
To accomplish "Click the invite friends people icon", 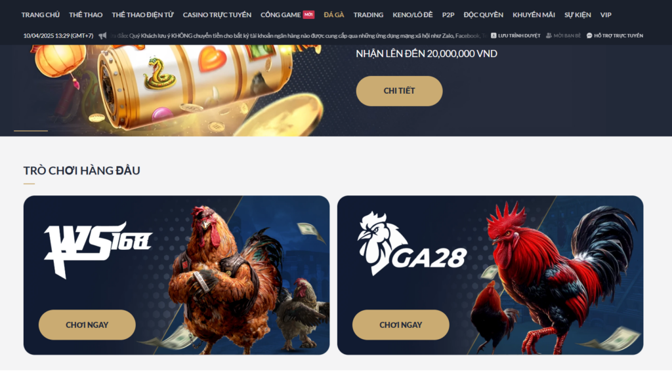I will pos(549,35).
